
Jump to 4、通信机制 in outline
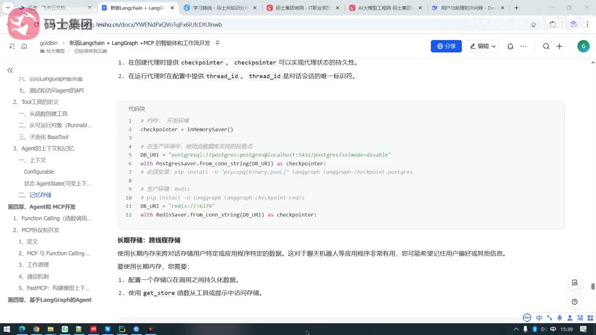34,276
